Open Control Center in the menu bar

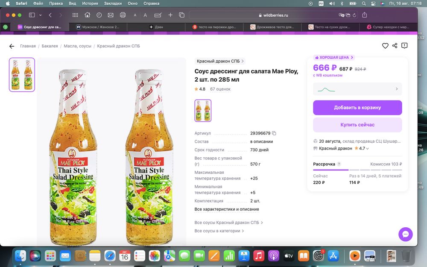pos(373,3)
